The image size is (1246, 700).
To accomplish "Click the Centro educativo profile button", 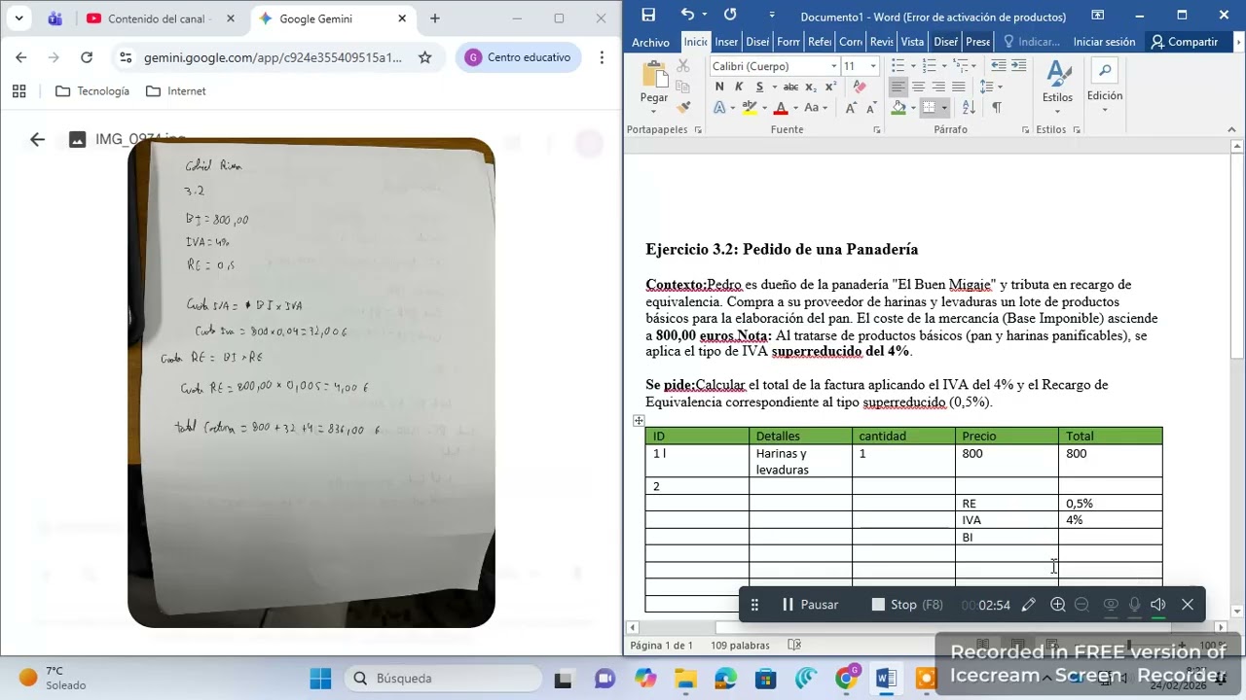I will (518, 57).
